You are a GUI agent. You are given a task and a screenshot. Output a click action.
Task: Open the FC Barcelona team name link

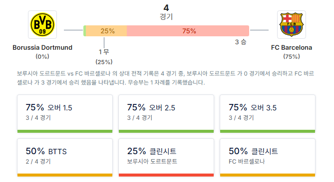point(292,48)
